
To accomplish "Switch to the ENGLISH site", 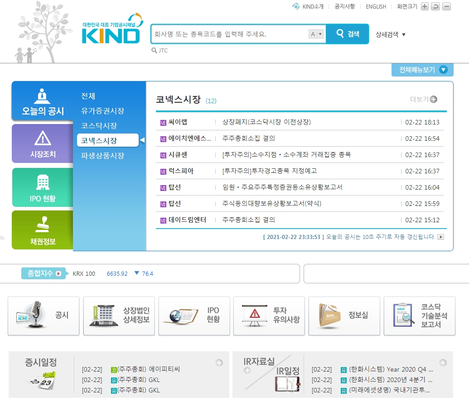I will click(x=376, y=7).
